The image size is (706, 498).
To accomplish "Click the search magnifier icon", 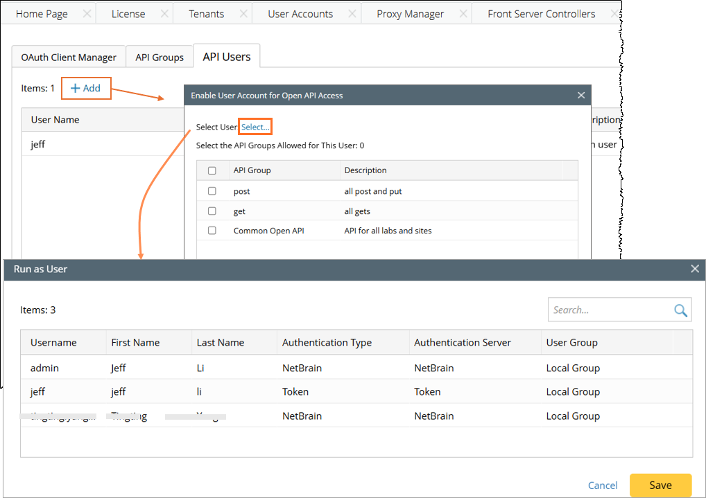I will pyautogui.click(x=680, y=310).
